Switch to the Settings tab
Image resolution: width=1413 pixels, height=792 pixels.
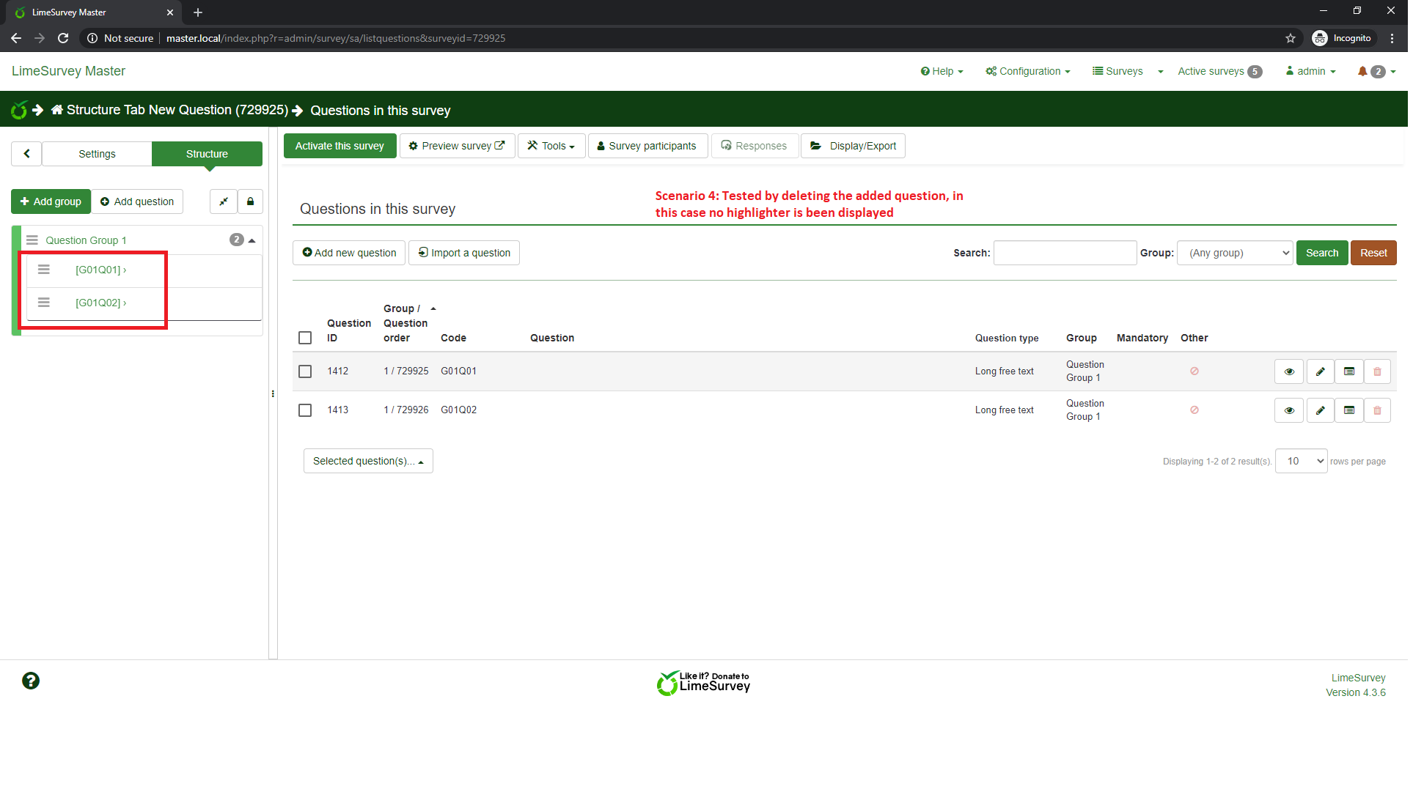pyautogui.click(x=98, y=155)
